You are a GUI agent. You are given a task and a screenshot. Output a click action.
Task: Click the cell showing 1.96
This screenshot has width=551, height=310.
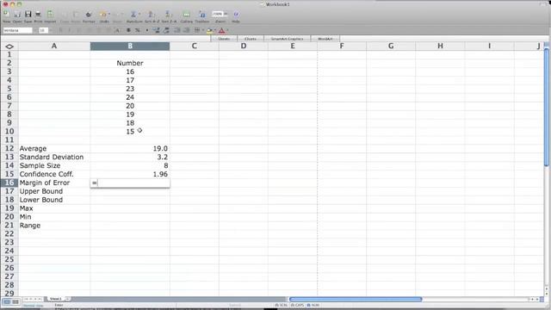(130, 174)
